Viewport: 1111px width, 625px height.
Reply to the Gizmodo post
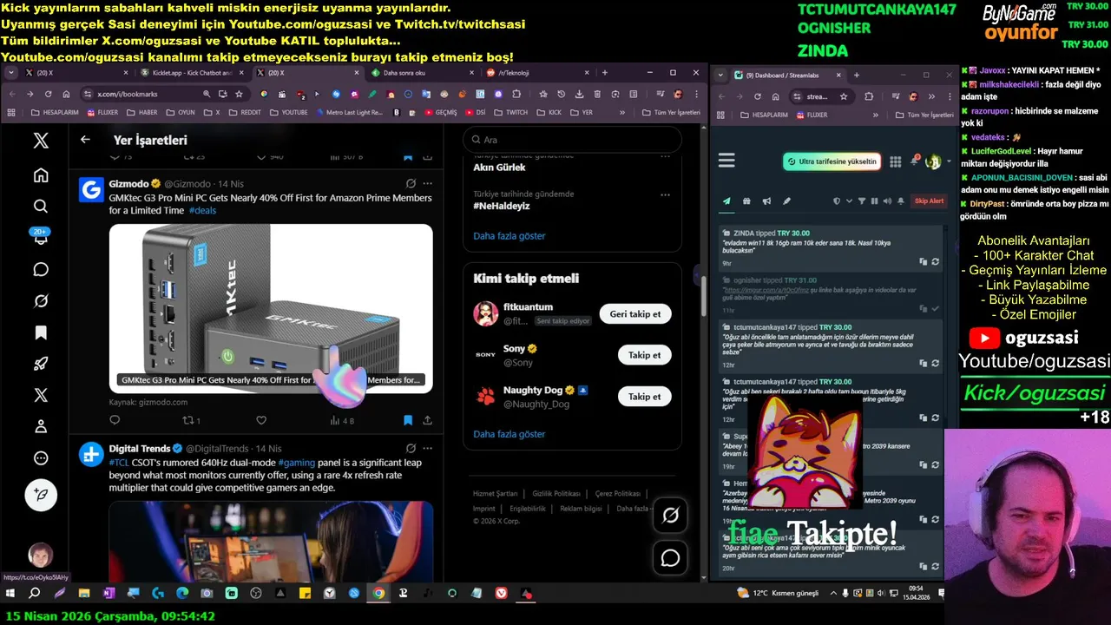[115, 420]
